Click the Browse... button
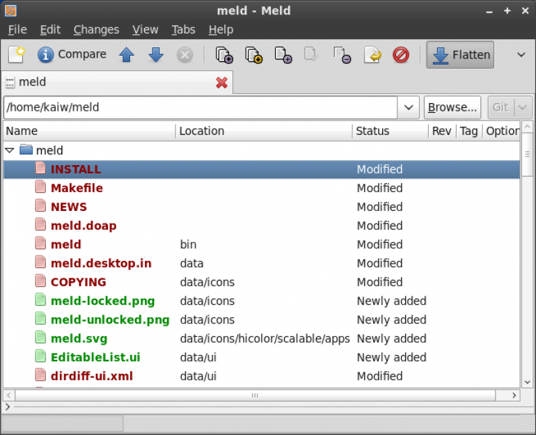 (452, 107)
